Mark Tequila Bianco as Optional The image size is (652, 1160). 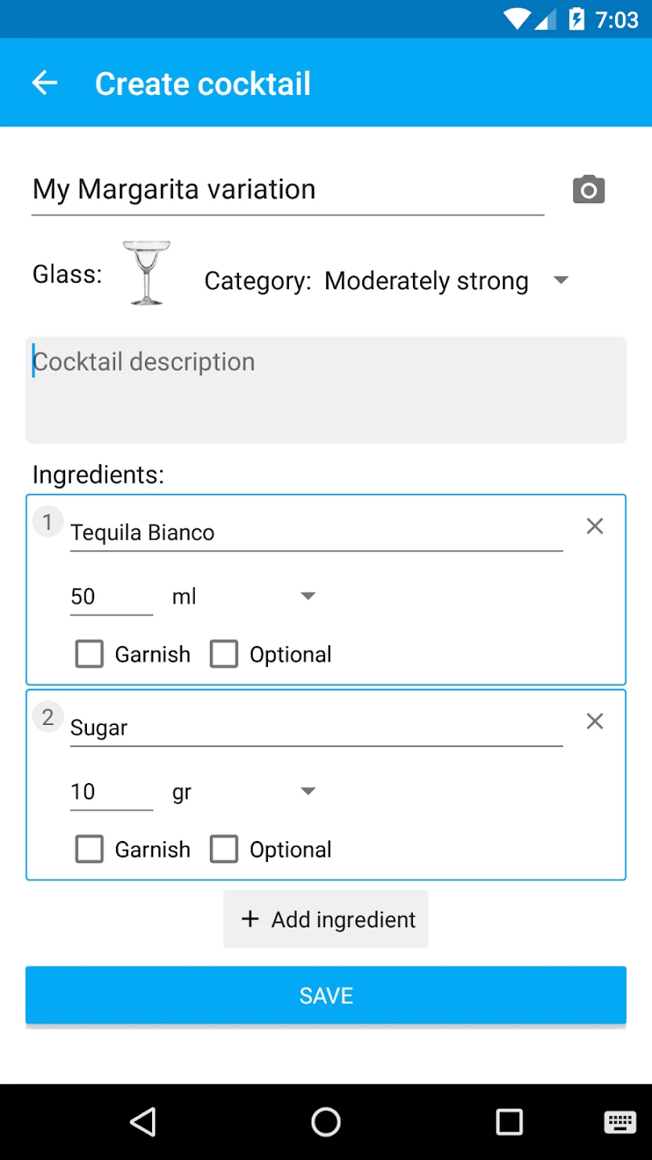click(x=224, y=654)
